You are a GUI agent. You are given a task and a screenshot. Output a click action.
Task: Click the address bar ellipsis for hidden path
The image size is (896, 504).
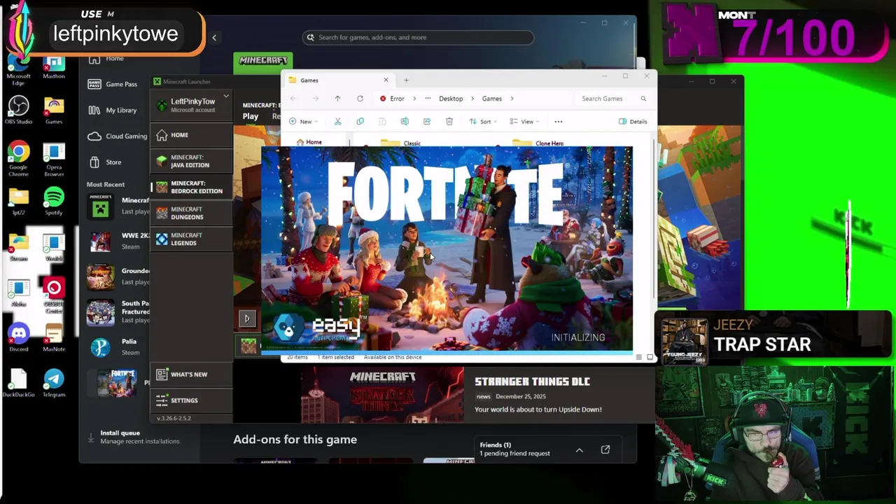428,99
